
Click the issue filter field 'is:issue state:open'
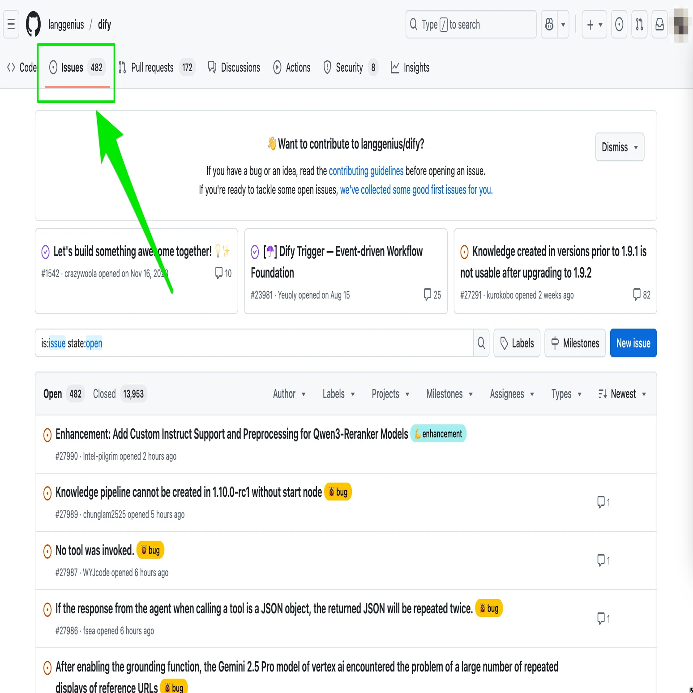point(254,343)
